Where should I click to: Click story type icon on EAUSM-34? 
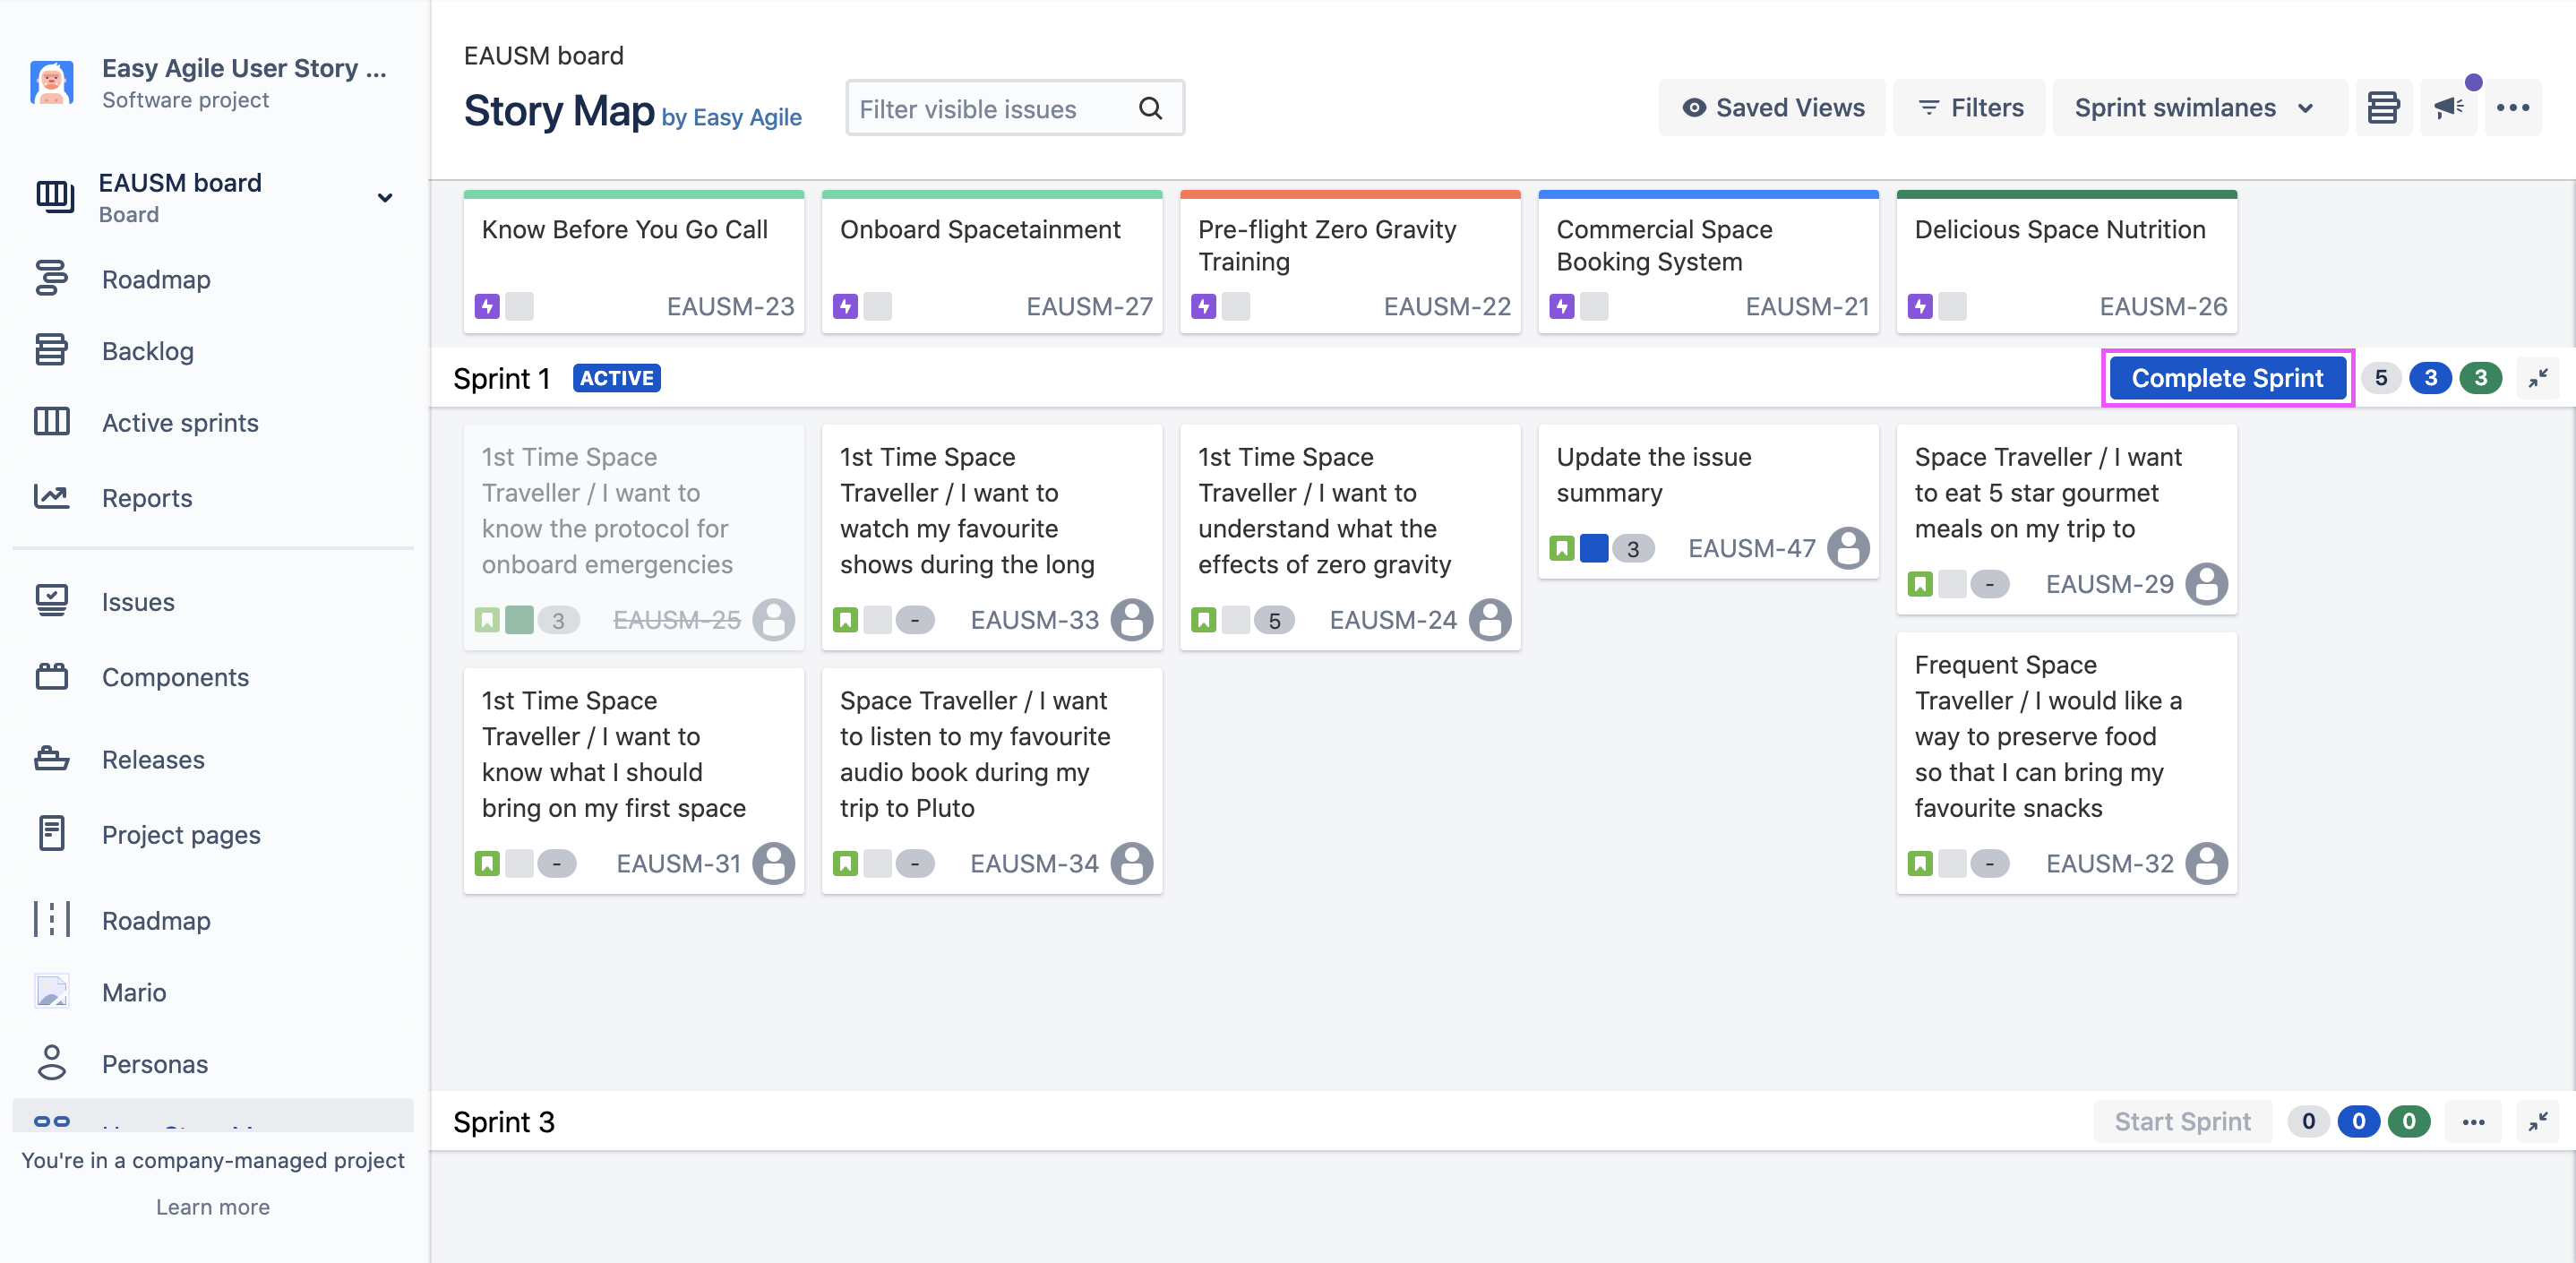point(845,863)
